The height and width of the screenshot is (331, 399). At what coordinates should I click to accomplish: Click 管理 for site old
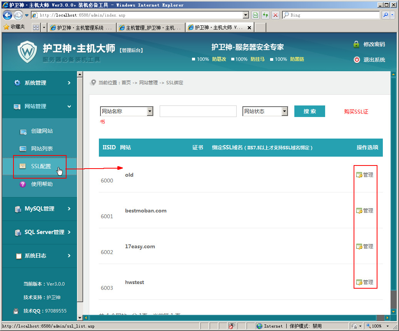coord(365,175)
